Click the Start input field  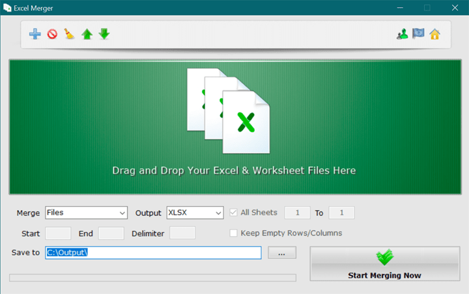click(58, 233)
